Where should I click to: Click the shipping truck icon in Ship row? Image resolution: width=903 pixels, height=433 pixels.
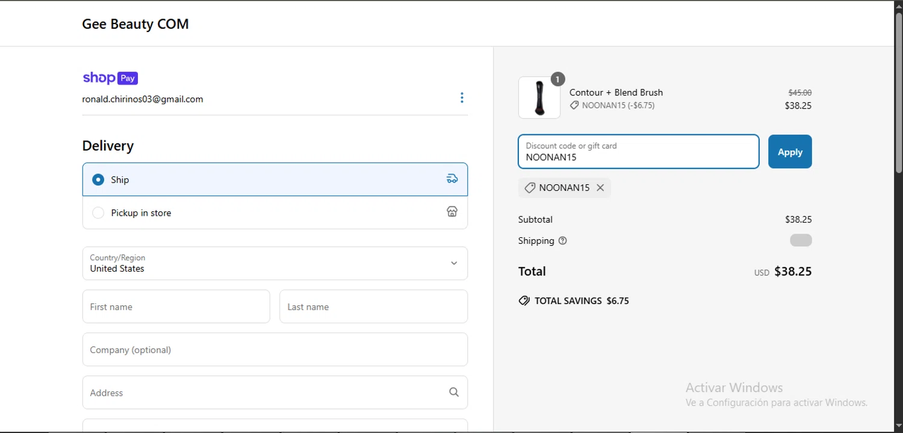pyautogui.click(x=452, y=179)
